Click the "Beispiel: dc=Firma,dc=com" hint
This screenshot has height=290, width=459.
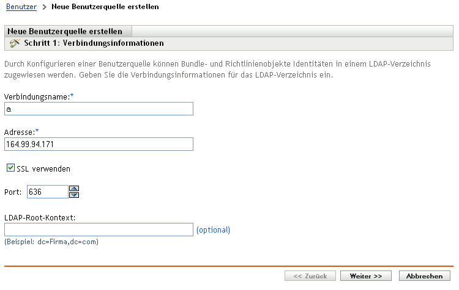coord(51,242)
